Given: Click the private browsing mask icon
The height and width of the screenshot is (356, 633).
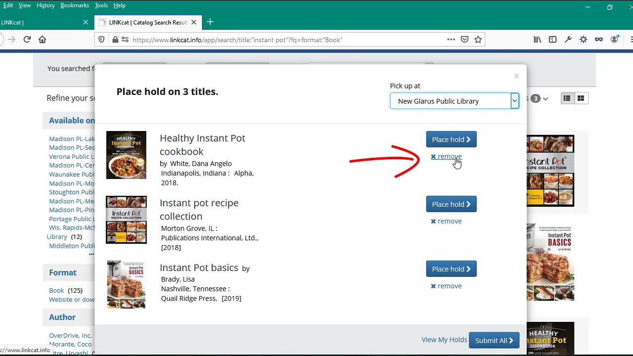Looking at the screenshot, I should [599, 40].
